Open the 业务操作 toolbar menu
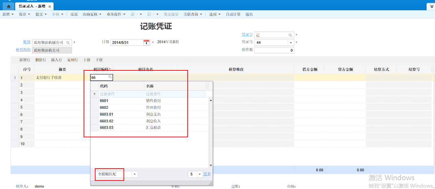 (x=116, y=14)
